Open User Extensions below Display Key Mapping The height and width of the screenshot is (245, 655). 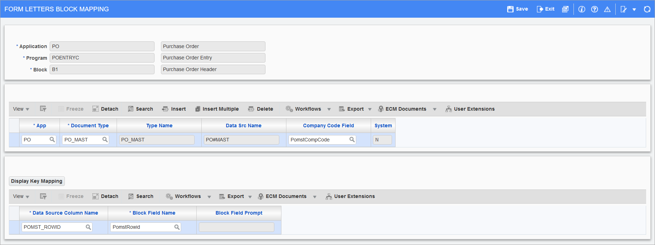point(350,196)
